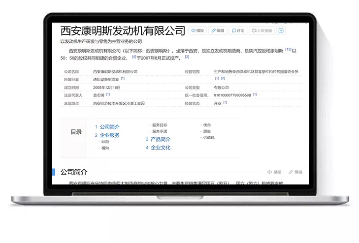This screenshot has height=243, width=359.
Task: Click the 所属行业 label in info table
Action: (71, 80)
